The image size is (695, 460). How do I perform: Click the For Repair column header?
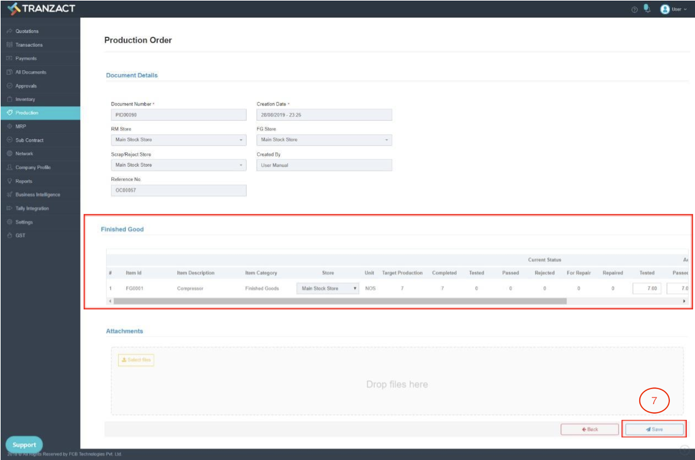pos(579,273)
